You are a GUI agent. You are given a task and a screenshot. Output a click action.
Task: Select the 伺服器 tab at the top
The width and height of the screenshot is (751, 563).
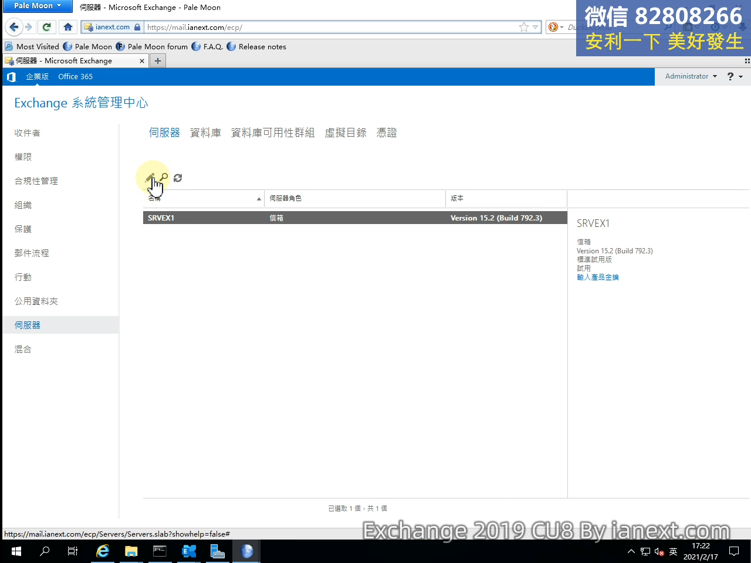tap(164, 133)
